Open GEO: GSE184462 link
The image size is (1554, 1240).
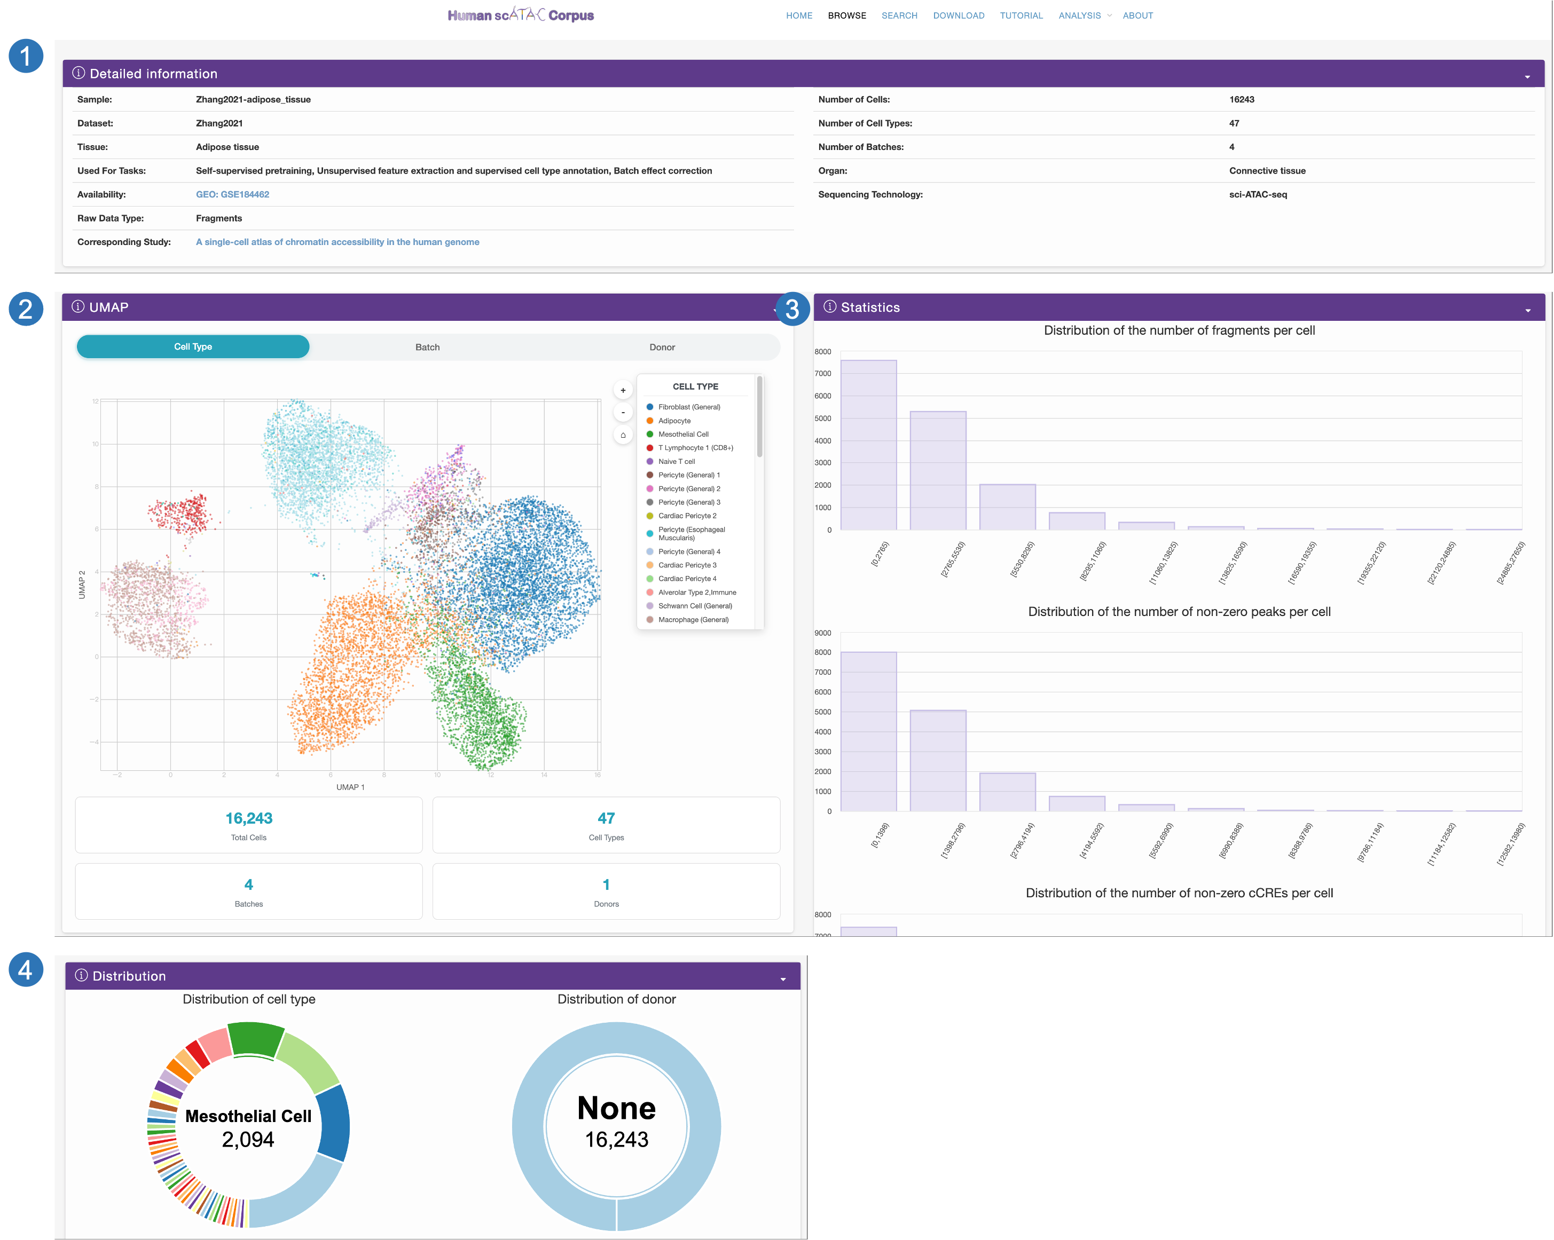232,194
